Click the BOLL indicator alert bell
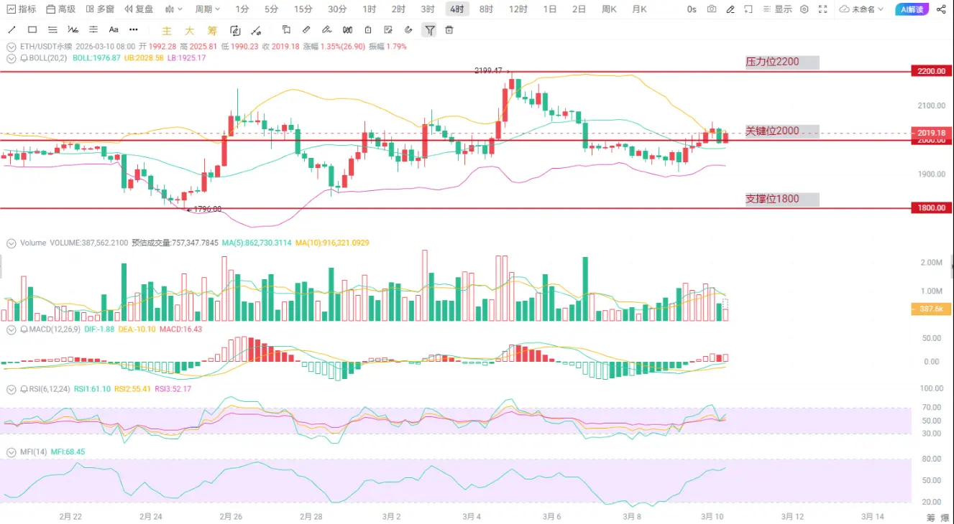This screenshot has height=524, width=954. click(24, 58)
